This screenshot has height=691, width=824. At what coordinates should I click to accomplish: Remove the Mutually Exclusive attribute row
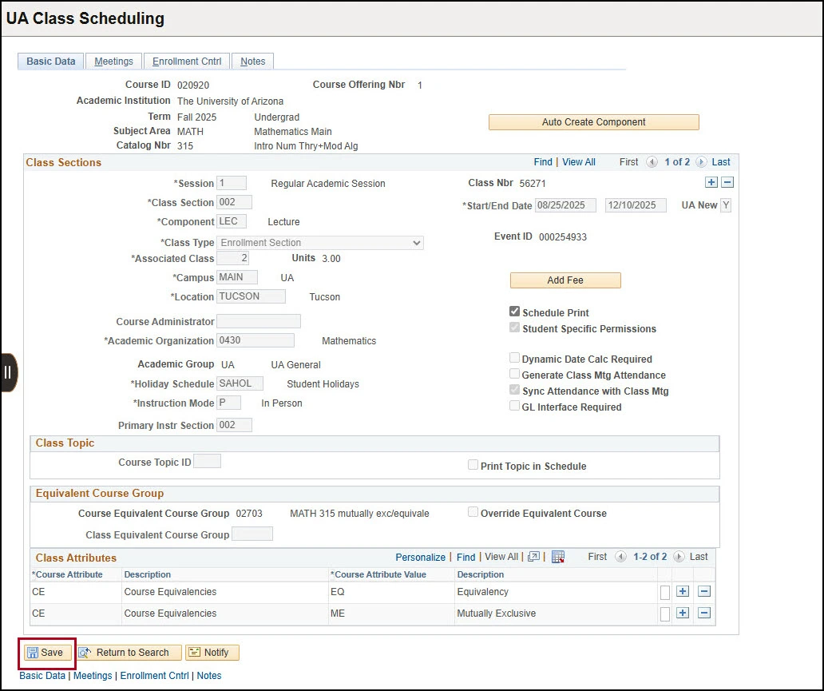[704, 613]
